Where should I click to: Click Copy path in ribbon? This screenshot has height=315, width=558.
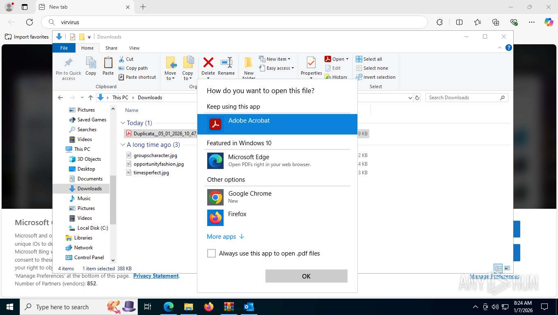click(x=133, y=68)
